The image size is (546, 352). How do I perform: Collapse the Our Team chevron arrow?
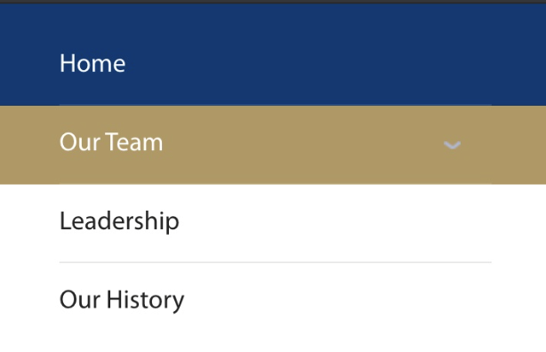[452, 145]
